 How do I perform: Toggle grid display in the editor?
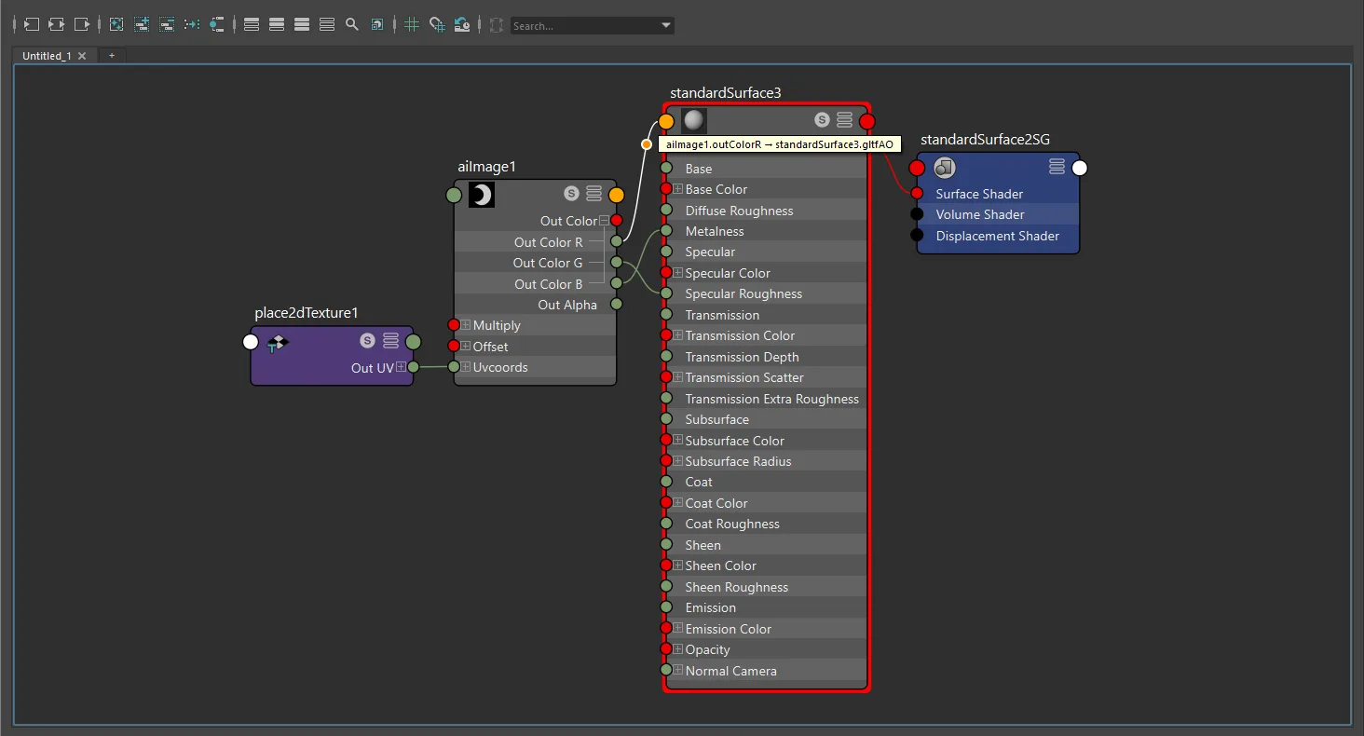click(412, 25)
